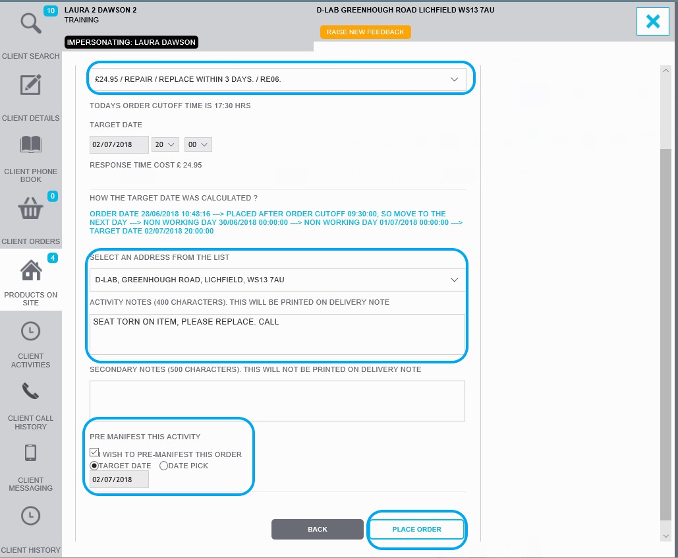Click the activity notes text box
This screenshot has height=558, width=678.
click(x=277, y=334)
